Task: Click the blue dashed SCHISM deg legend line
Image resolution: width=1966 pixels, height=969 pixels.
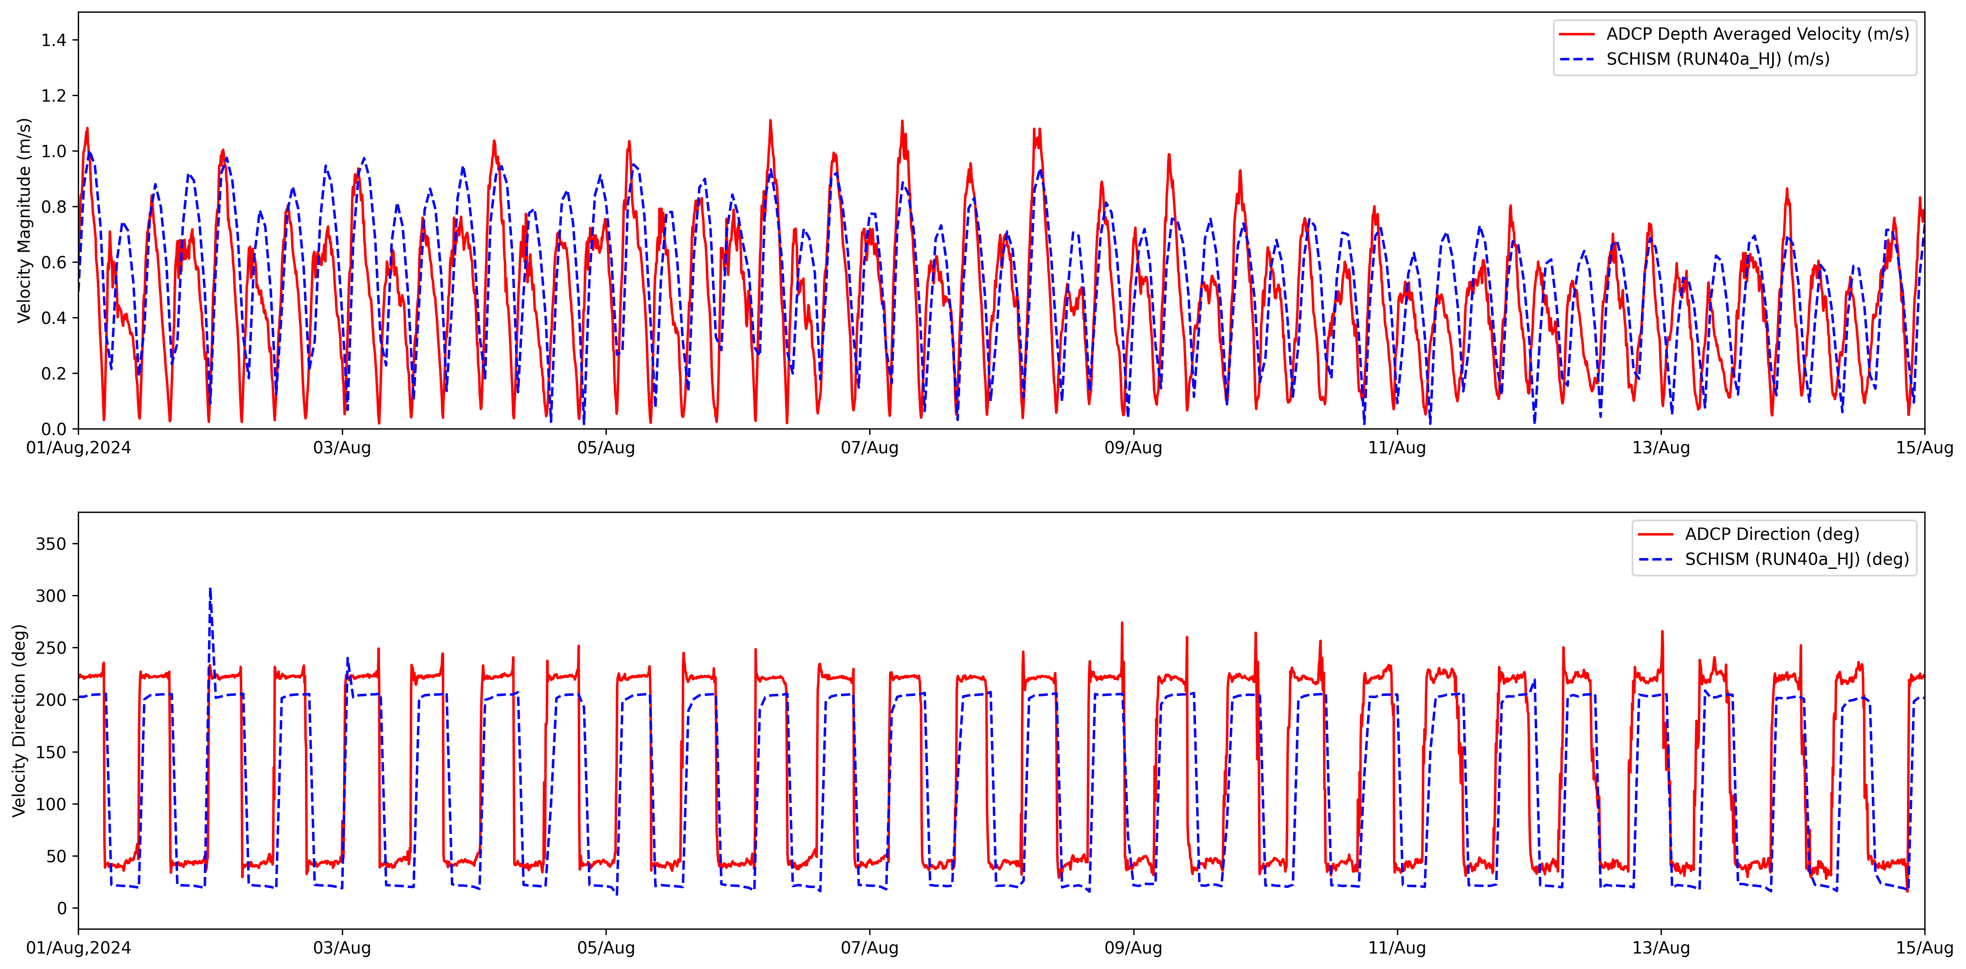Action: click(1655, 559)
